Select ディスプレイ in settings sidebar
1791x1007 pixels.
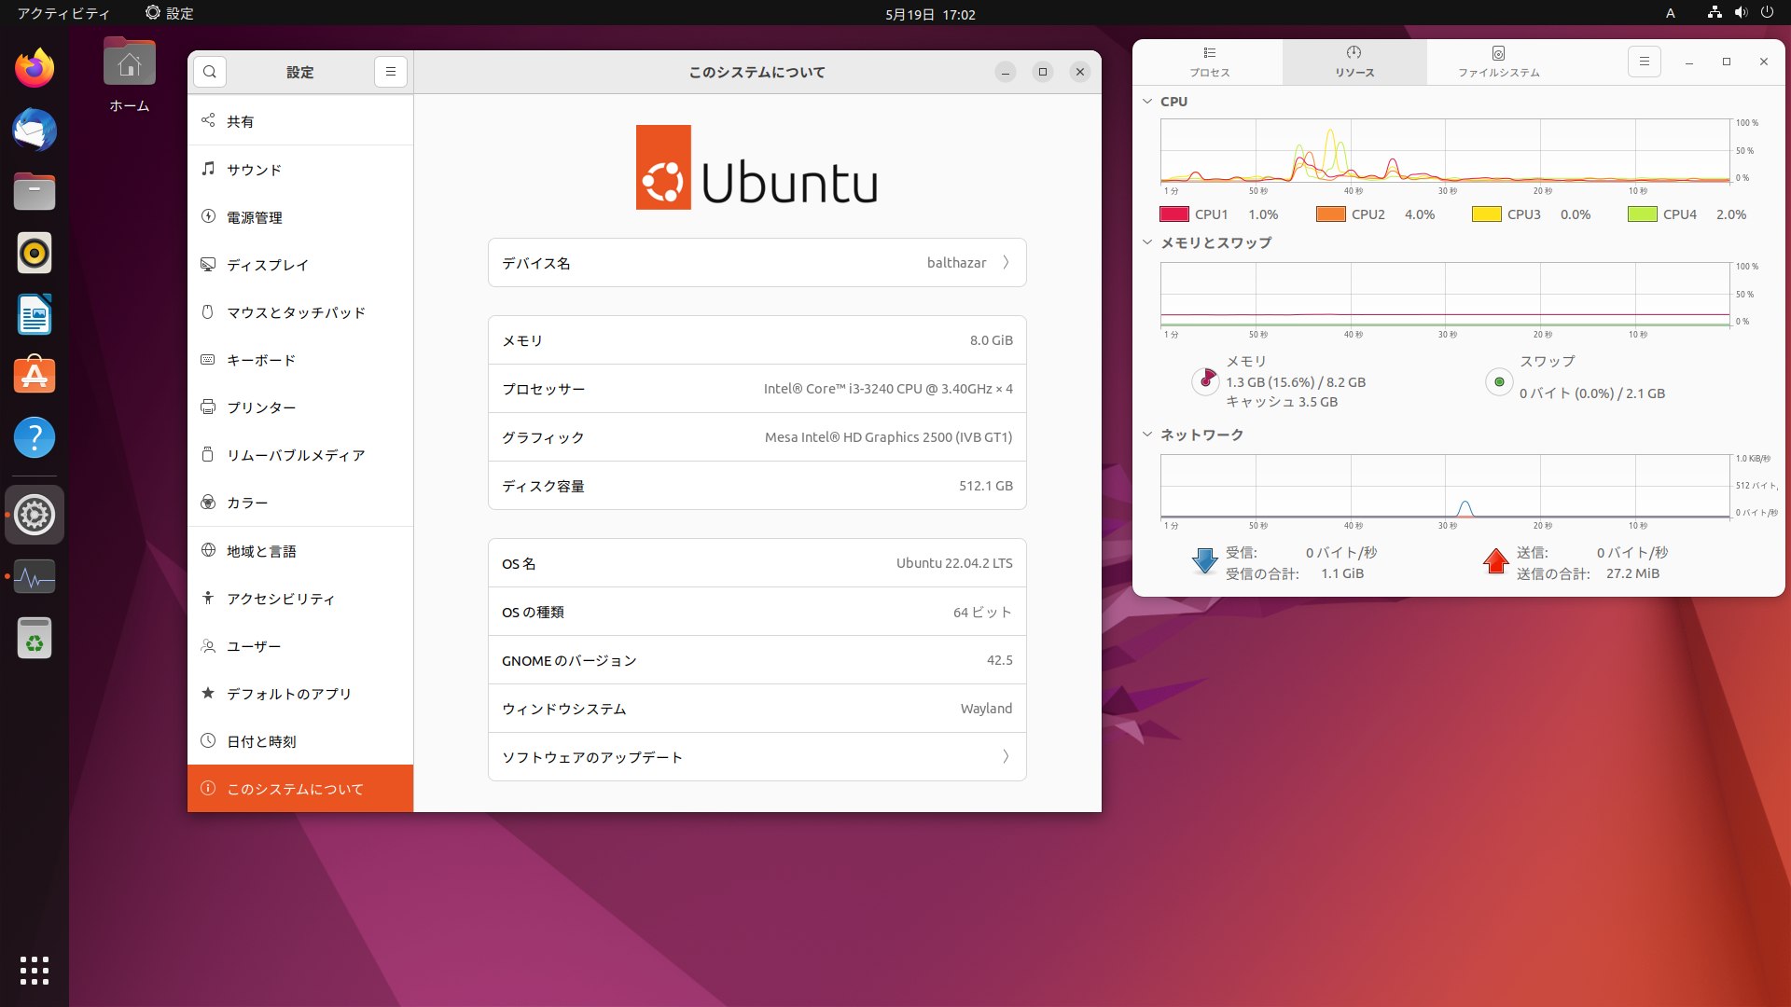(300, 265)
